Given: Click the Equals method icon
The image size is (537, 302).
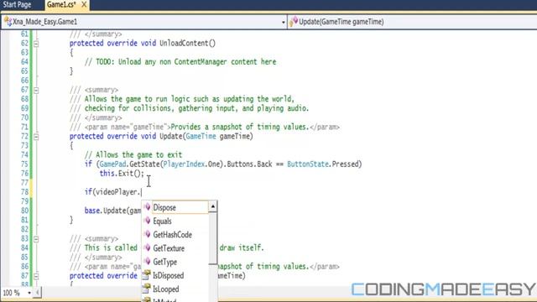Looking at the screenshot, I should point(148,221).
